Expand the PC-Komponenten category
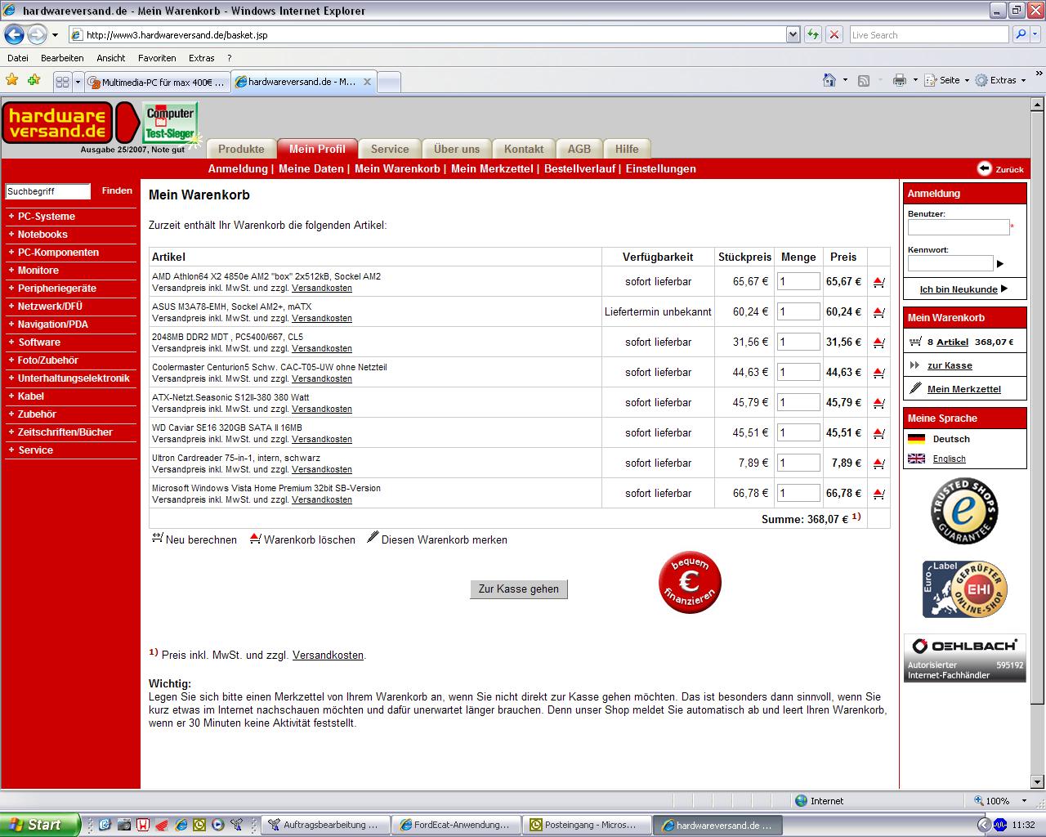 [x=58, y=253]
